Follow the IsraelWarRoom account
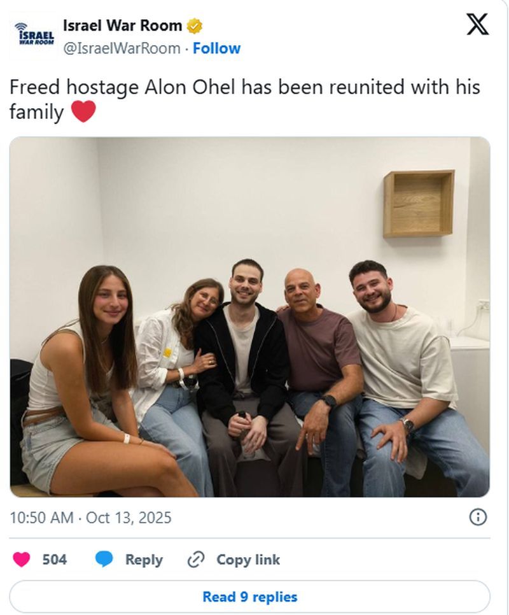 pyautogui.click(x=216, y=48)
